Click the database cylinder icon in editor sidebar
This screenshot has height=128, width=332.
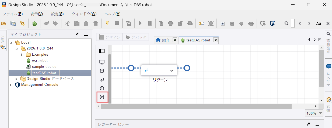(x=102, y=71)
